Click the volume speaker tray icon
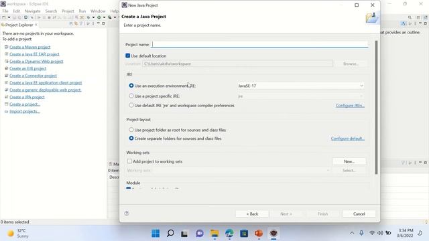Image resolution: width=429 pixels, height=241 pixels. [x=380, y=233]
